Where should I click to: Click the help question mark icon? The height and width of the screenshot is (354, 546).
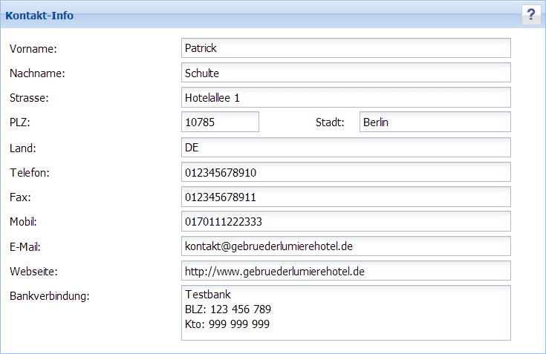click(x=530, y=15)
